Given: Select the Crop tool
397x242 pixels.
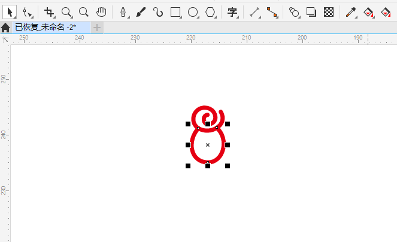Looking at the screenshot, I should [49, 12].
